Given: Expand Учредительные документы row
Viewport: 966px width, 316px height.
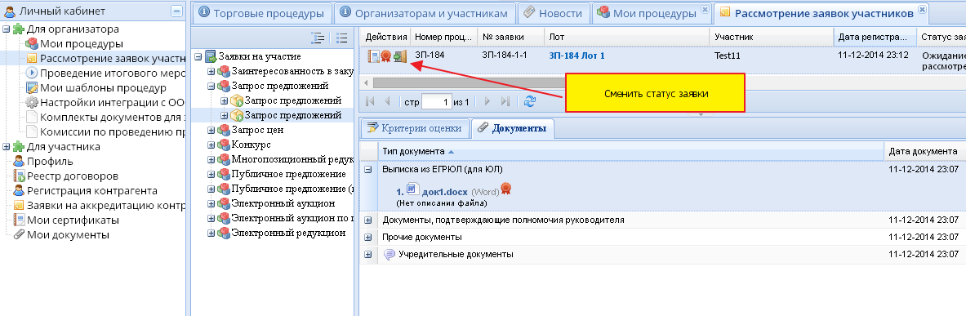Looking at the screenshot, I should pos(367,254).
